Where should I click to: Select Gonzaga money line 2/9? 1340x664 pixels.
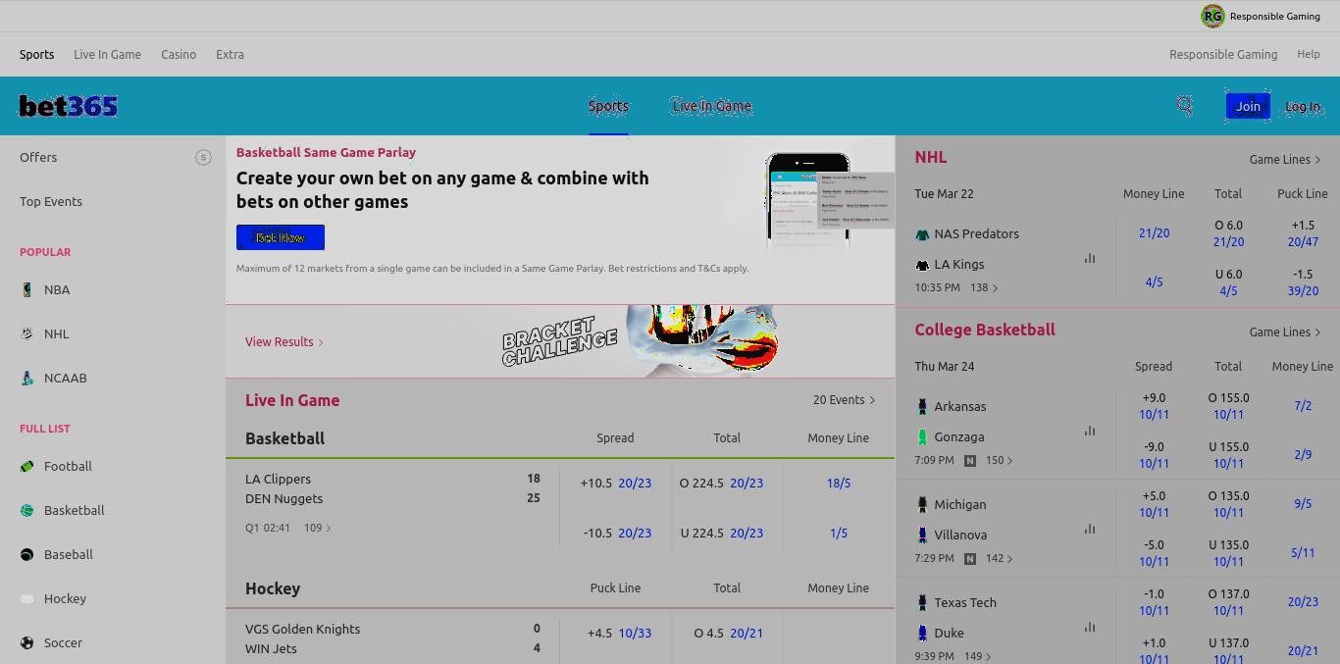pos(1303,454)
